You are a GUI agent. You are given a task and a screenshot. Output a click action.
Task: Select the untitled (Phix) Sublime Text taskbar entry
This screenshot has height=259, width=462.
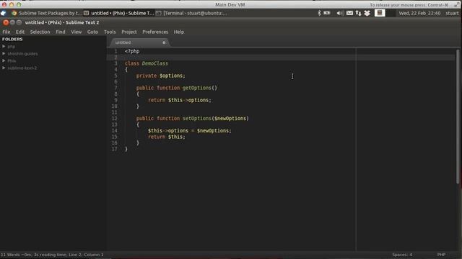pos(118,13)
